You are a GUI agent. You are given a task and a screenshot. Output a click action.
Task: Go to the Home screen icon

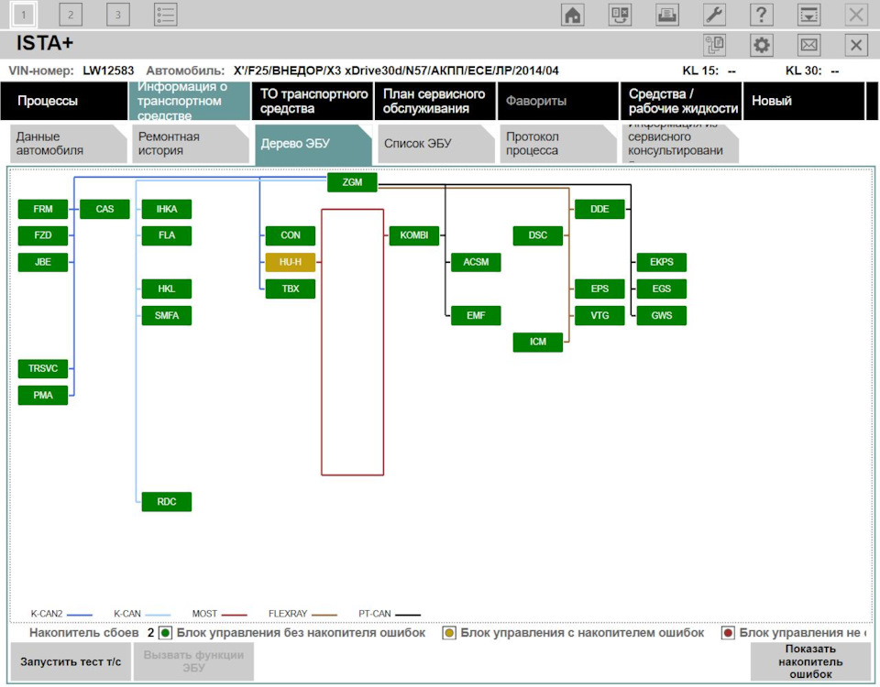click(x=572, y=15)
